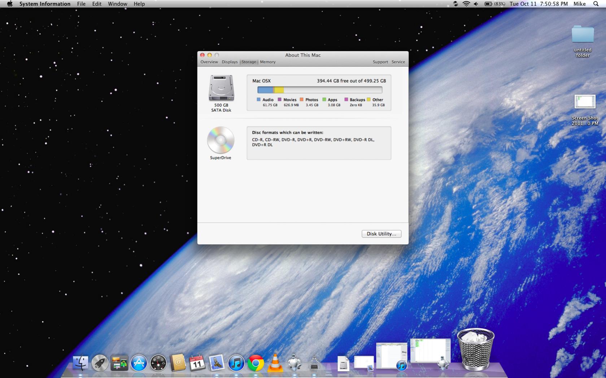This screenshot has width=606, height=378.
Task: Select the untitled folder on desktop
Action: [583, 34]
